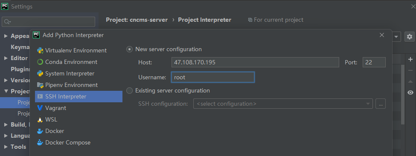
Task: Focus the Username field
Action: pos(213,77)
